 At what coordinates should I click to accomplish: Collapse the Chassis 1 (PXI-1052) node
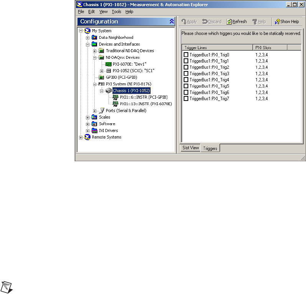click(102, 91)
